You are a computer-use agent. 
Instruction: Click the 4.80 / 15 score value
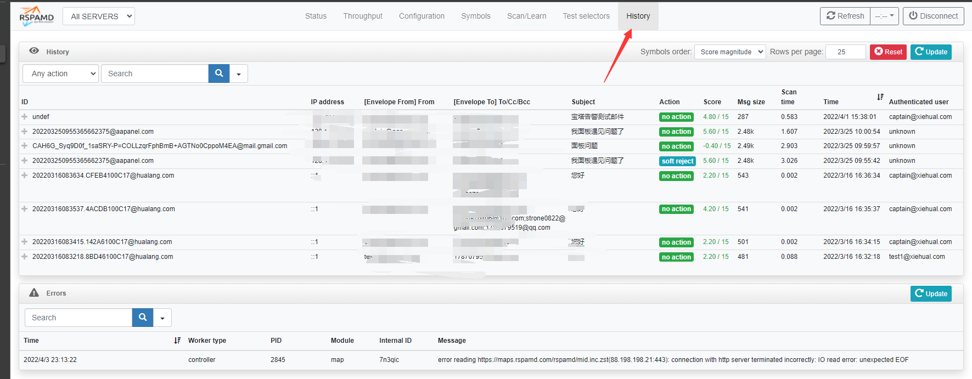pyautogui.click(x=716, y=117)
